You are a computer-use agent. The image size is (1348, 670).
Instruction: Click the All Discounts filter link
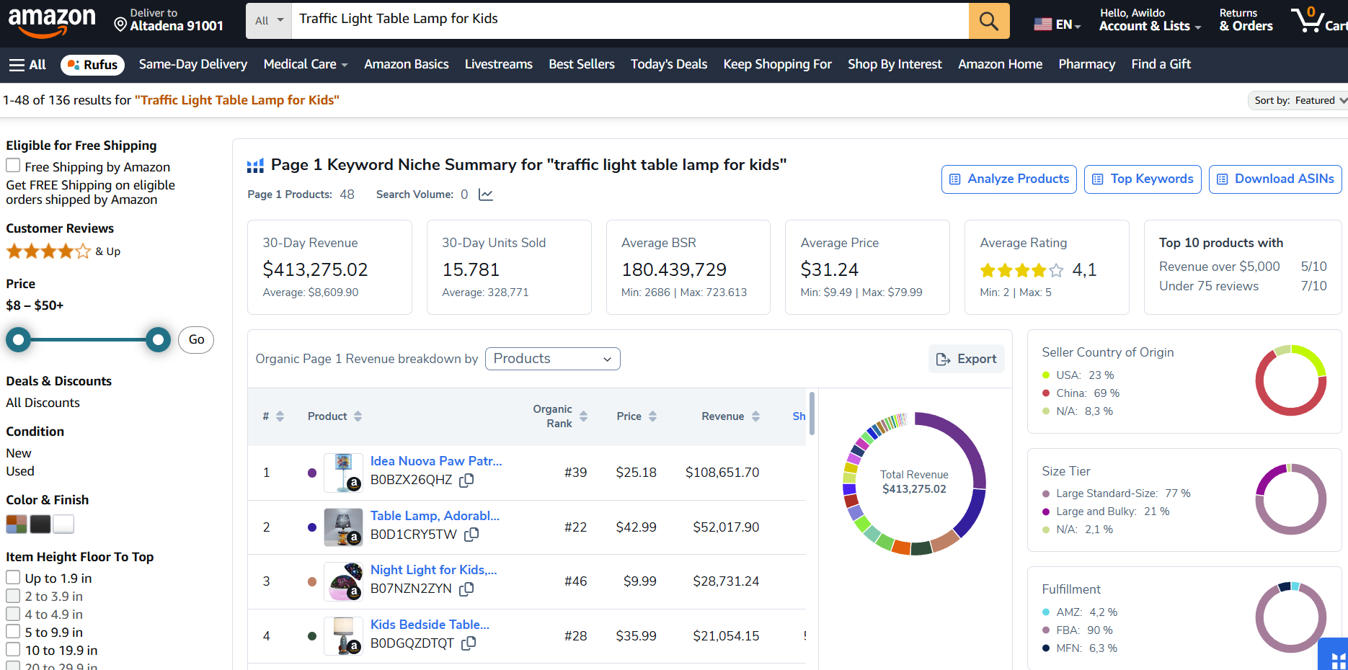pyautogui.click(x=43, y=403)
